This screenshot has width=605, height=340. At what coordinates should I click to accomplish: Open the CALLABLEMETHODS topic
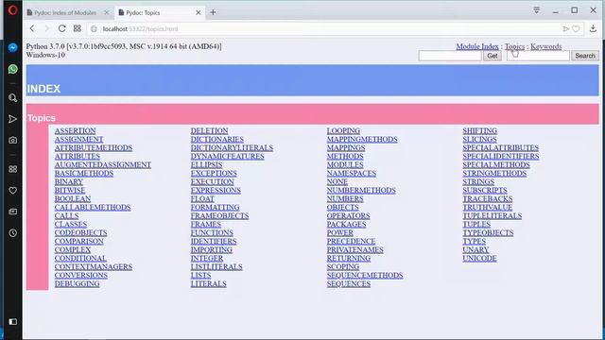tap(93, 208)
